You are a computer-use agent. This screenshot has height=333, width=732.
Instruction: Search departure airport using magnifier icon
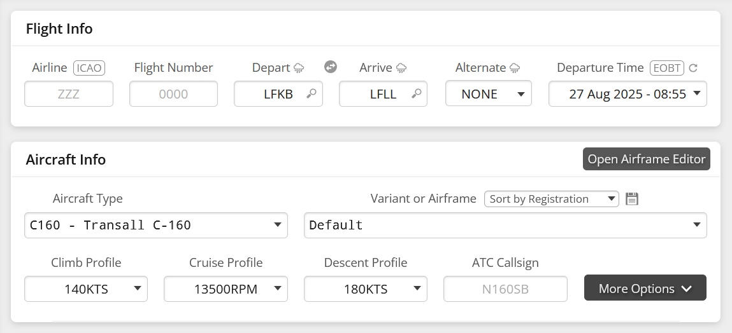(x=312, y=94)
